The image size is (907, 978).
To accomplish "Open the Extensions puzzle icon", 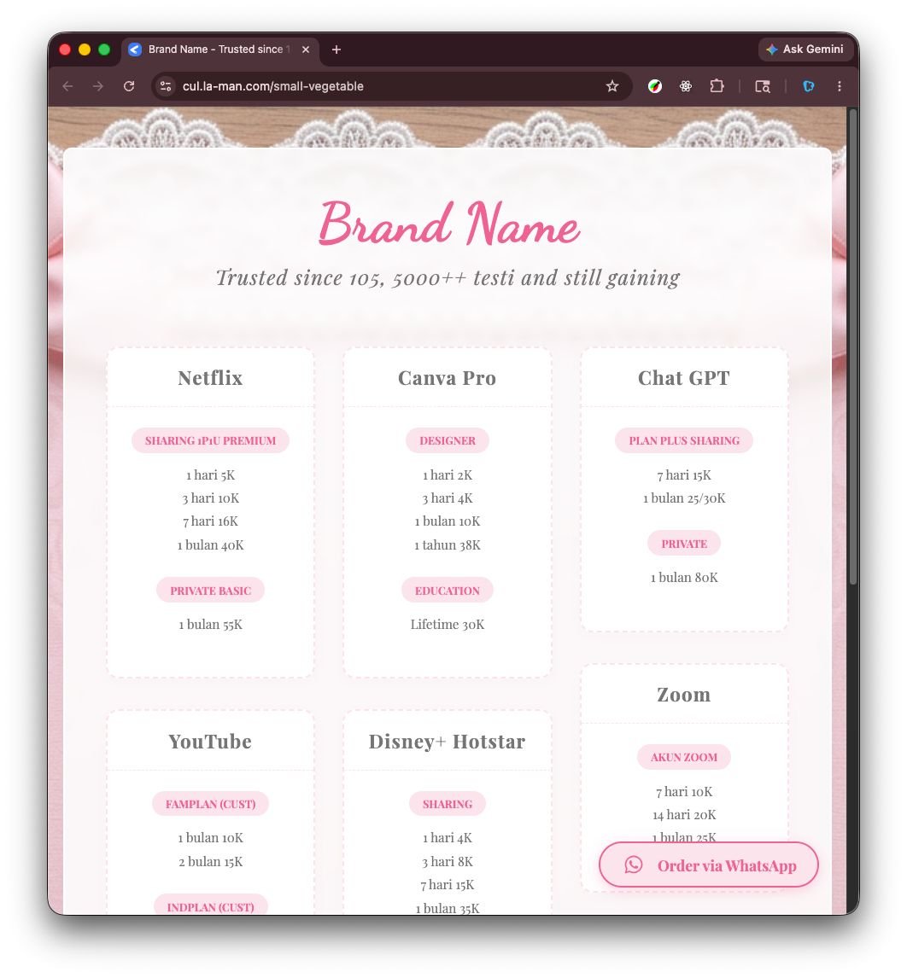I will point(717,86).
